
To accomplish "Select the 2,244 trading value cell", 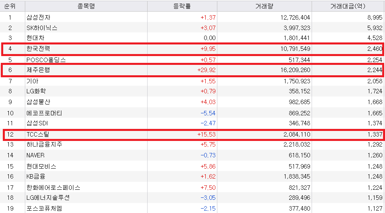I will coord(375,70).
